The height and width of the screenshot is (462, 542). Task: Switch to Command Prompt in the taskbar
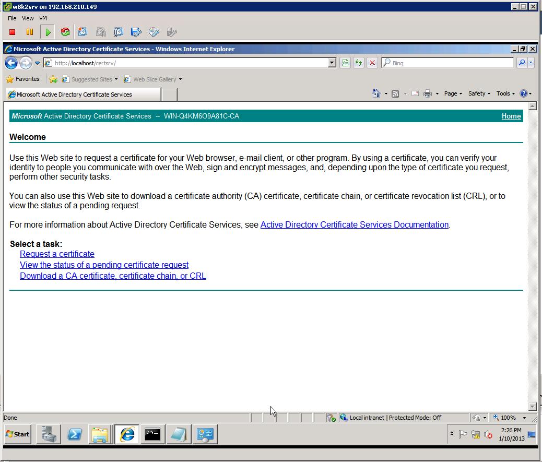coord(152,434)
